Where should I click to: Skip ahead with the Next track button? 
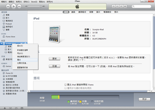19,6
